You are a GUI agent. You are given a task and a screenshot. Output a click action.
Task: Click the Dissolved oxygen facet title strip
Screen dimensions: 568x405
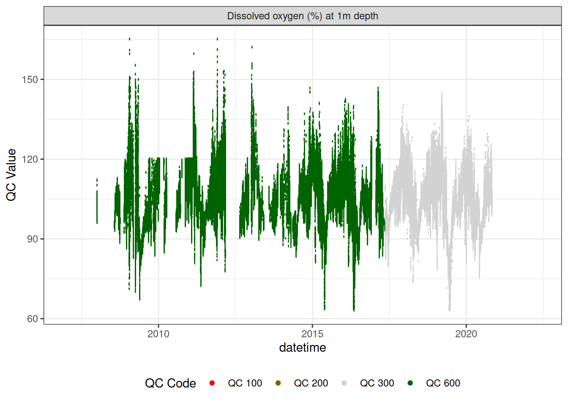click(303, 16)
